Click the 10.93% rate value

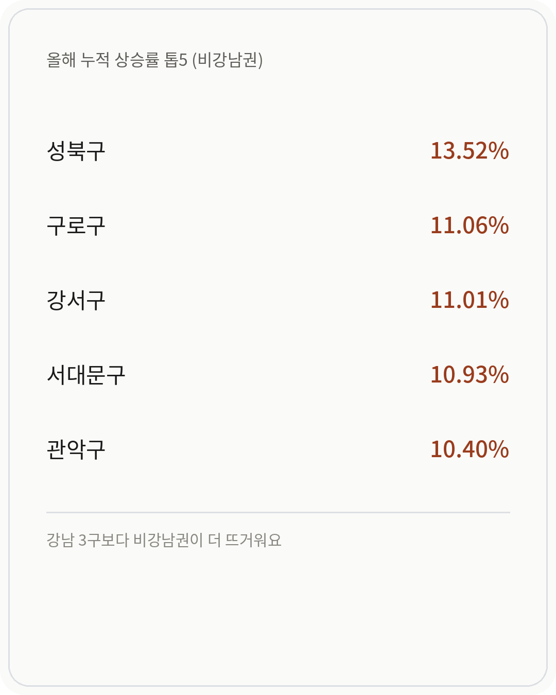pyautogui.click(x=470, y=375)
